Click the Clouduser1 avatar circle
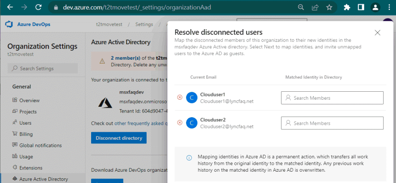 (x=192, y=97)
